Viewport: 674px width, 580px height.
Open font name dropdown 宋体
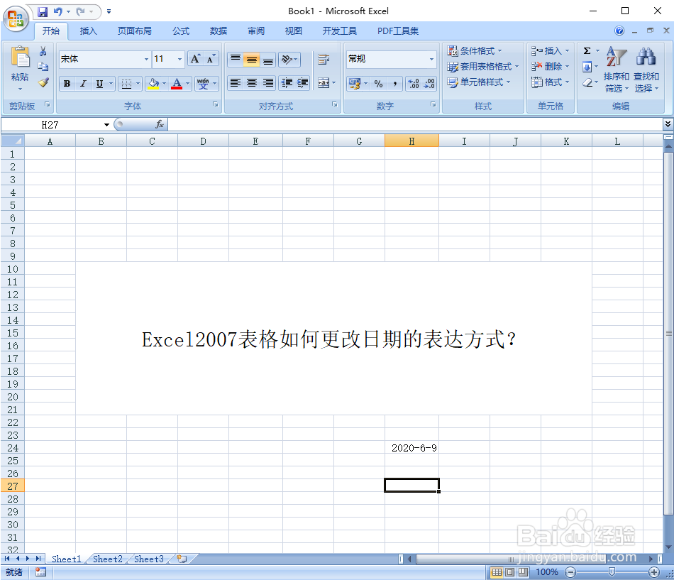(x=147, y=59)
